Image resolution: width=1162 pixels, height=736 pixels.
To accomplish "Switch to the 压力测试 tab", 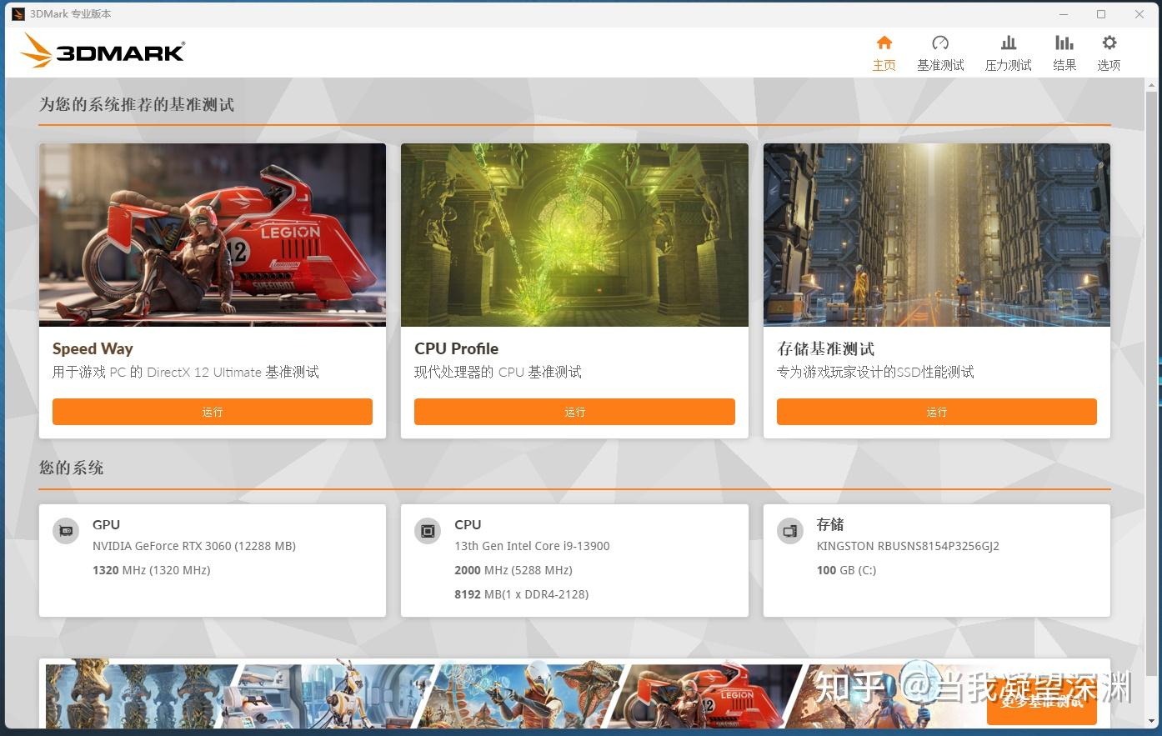I will coord(1008,51).
